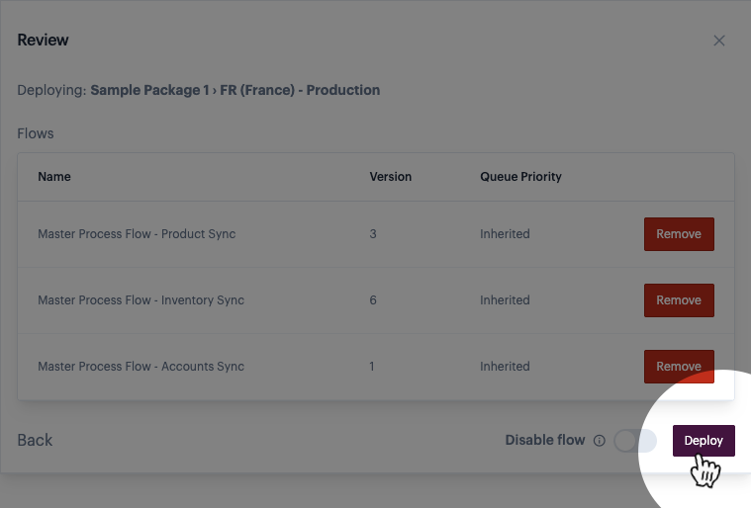Close the Review dialog with X
The height and width of the screenshot is (508, 751).
click(719, 41)
